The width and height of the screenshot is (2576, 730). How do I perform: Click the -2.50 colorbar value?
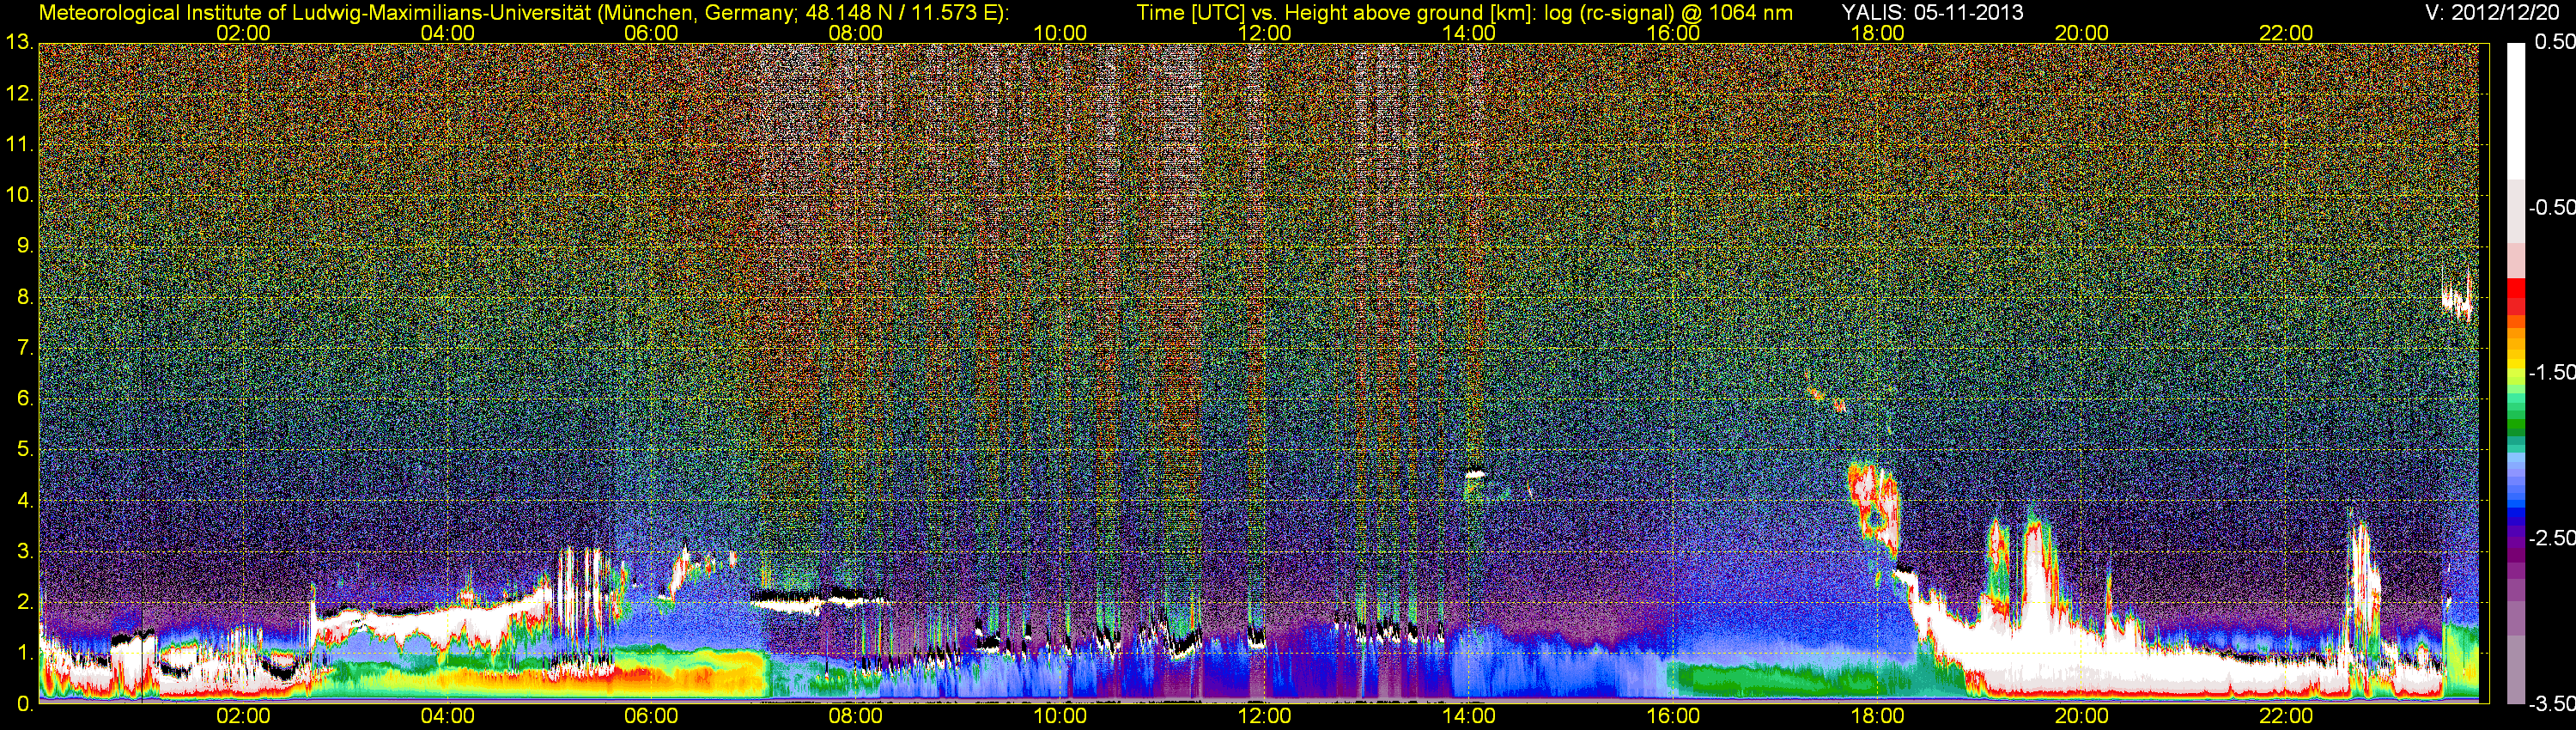[x=2551, y=538]
